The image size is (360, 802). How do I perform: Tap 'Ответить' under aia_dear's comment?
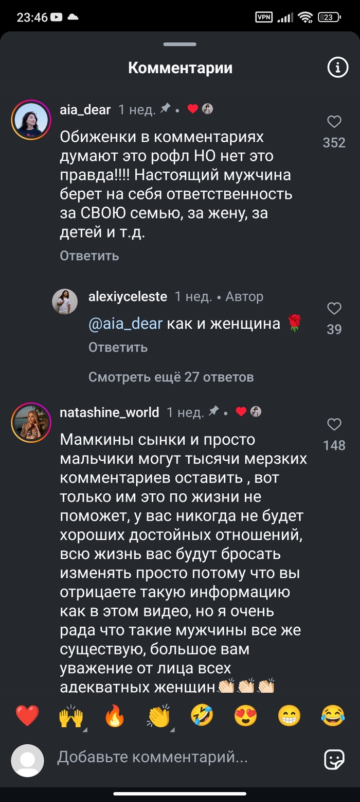point(89,255)
